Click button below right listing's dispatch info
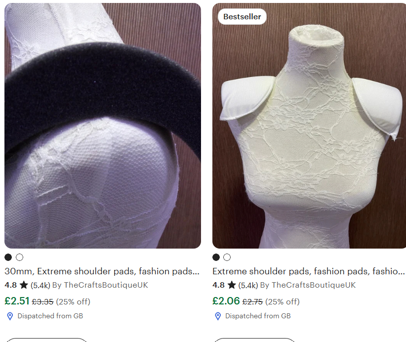 (254, 340)
